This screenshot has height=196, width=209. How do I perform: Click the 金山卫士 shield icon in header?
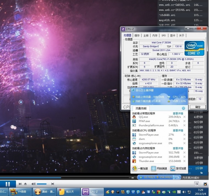(x=133, y=90)
